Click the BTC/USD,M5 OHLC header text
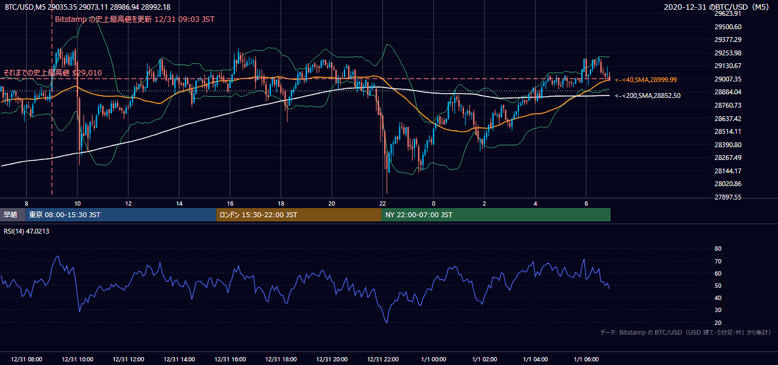778x365 pixels. (88, 7)
